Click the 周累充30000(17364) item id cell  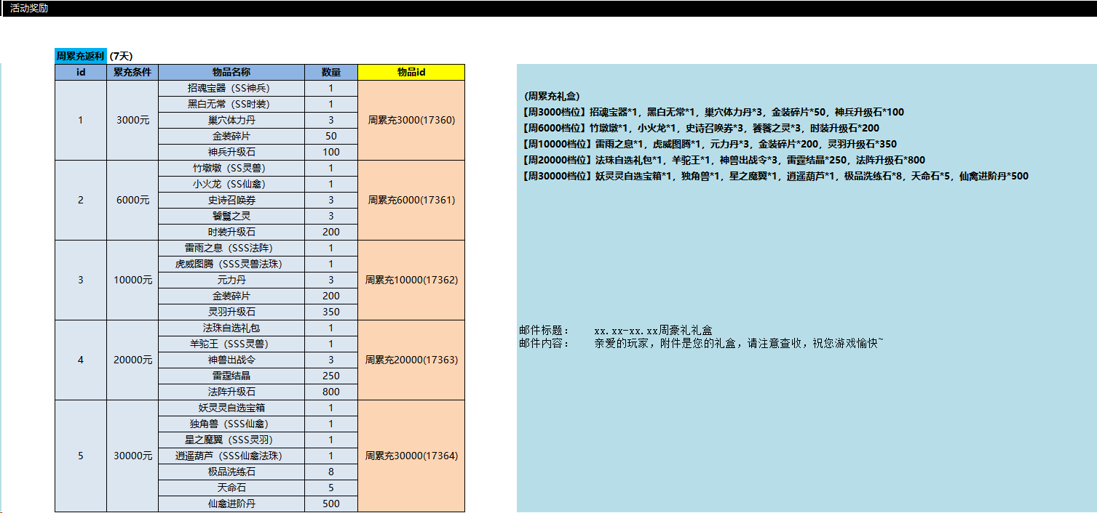tap(411, 456)
